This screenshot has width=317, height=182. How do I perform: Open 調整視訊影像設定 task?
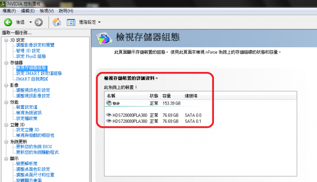(x=33, y=96)
